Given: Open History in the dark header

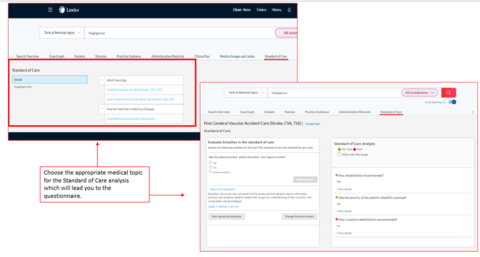Looking at the screenshot, I should [x=277, y=10].
